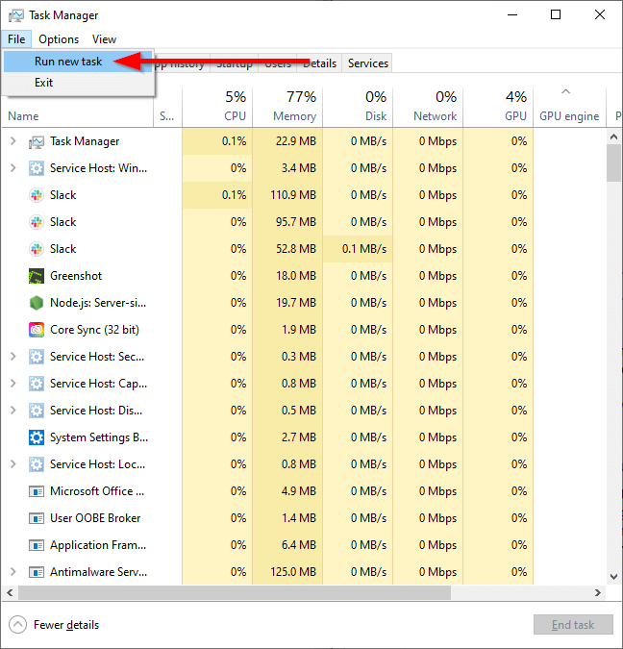Click the Application Frame Host icon

[x=37, y=545]
